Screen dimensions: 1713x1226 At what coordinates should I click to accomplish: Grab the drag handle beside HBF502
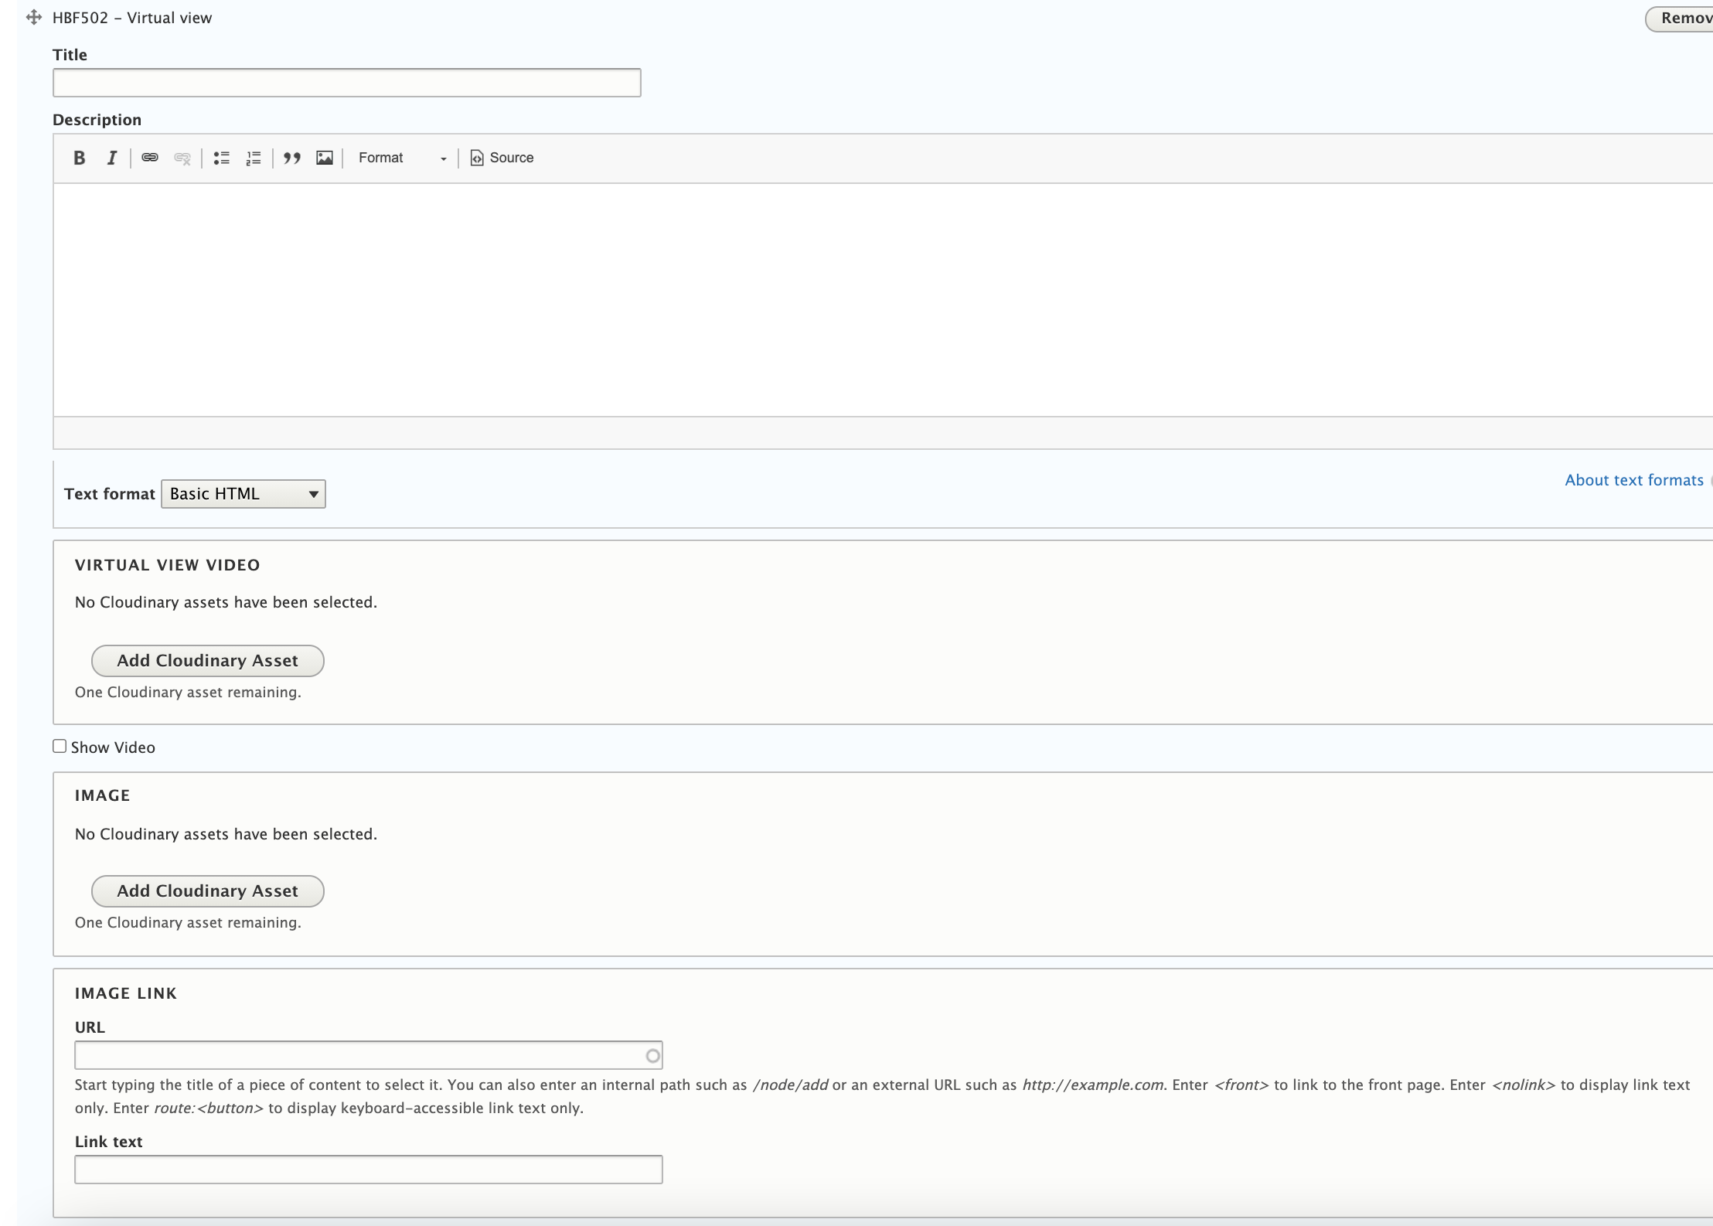33,18
